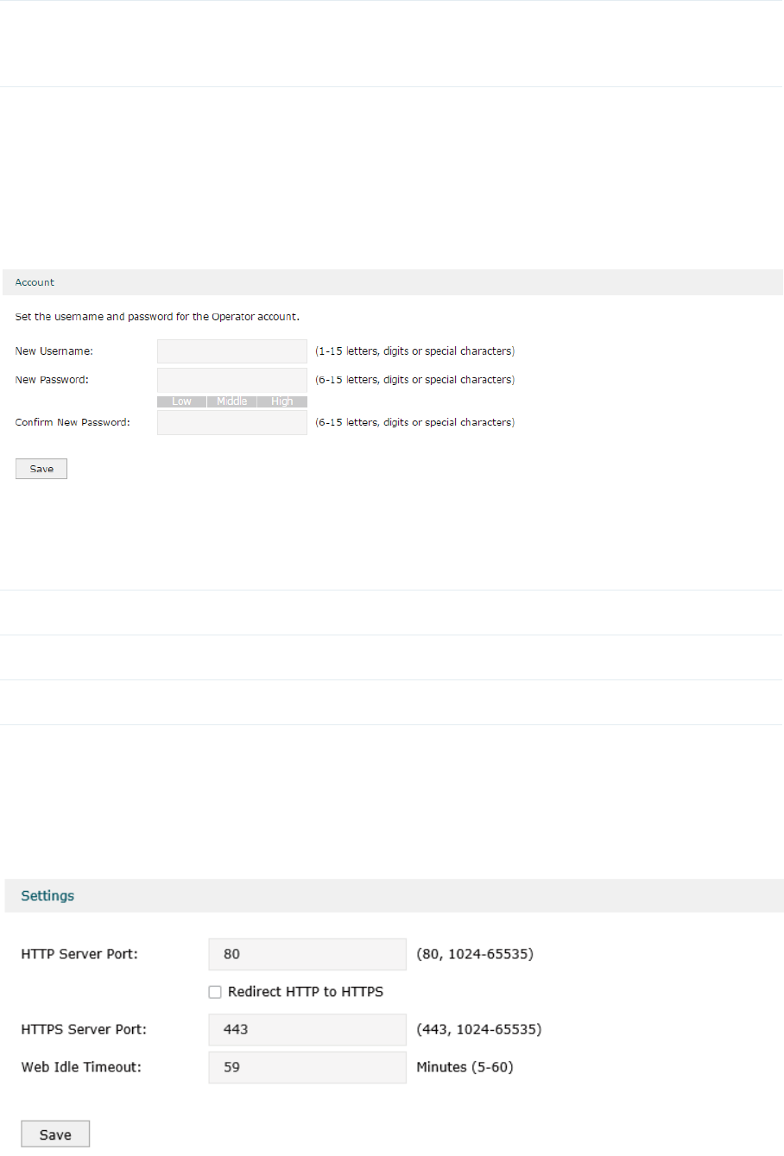Click the Settings section header
Viewport: 784px width, 1156px height.
click(x=394, y=895)
